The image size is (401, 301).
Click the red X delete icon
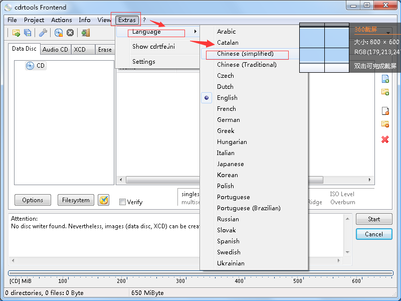click(385, 139)
